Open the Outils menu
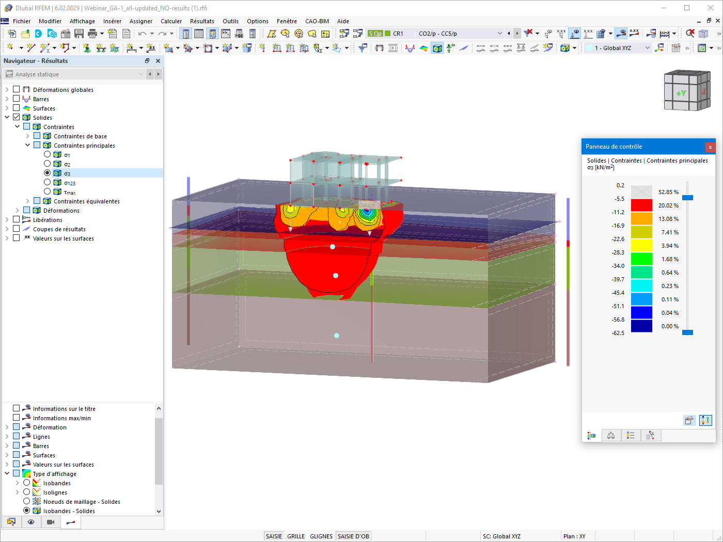The height and width of the screenshot is (542, 723). pyautogui.click(x=230, y=21)
